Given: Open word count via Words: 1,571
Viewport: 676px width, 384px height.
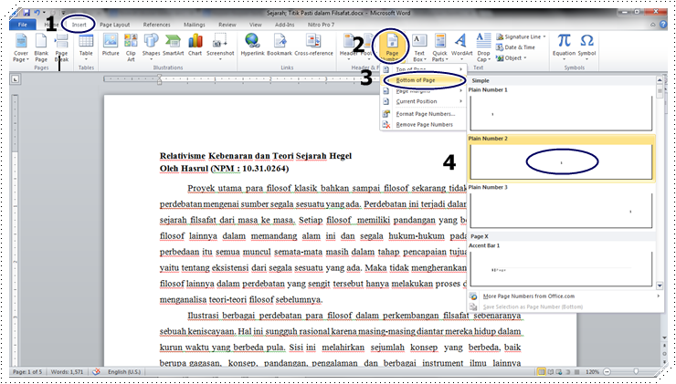Looking at the screenshot, I should point(67,371).
